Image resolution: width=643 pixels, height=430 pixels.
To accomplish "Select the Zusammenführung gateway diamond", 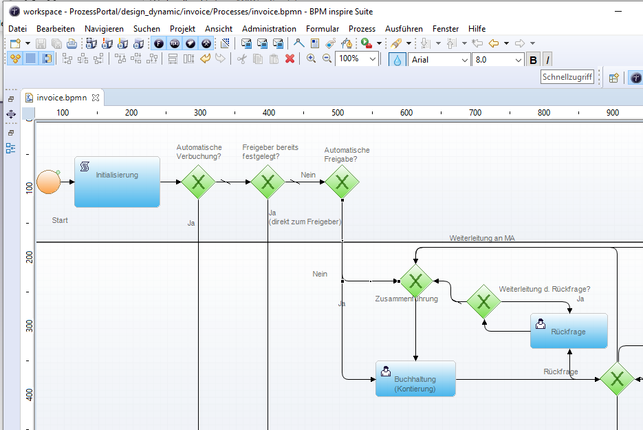I will pos(416,281).
